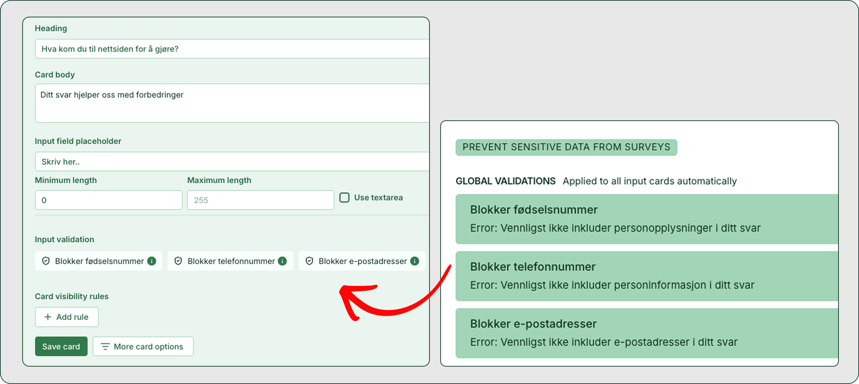Toggle the Blokker fødselsnummer validation chip
The image size is (859, 384).
[x=99, y=261]
